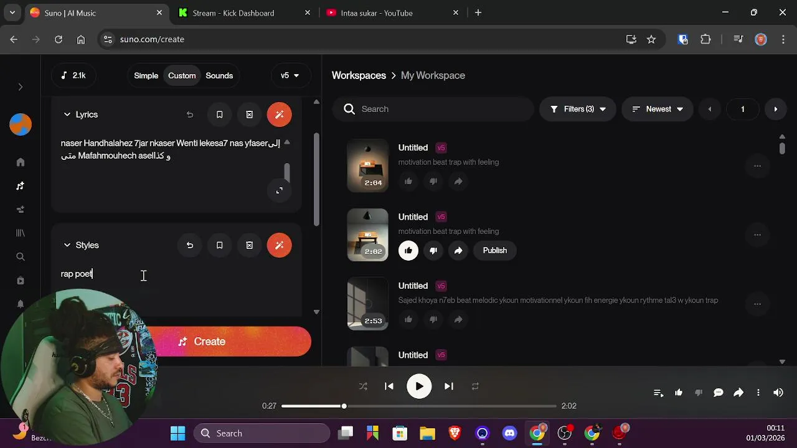Clear lyrics with the Lyrics delete icon
This screenshot has height=448, width=797.
click(x=249, y=114)
